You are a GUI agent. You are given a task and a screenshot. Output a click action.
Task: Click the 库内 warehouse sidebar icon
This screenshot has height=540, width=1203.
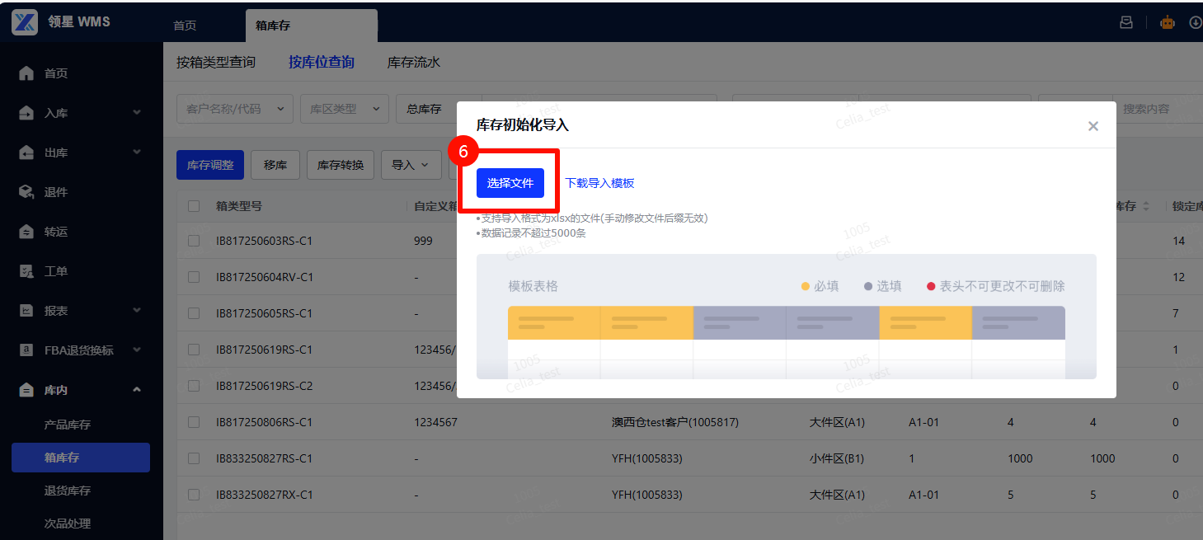coord(26,390)
